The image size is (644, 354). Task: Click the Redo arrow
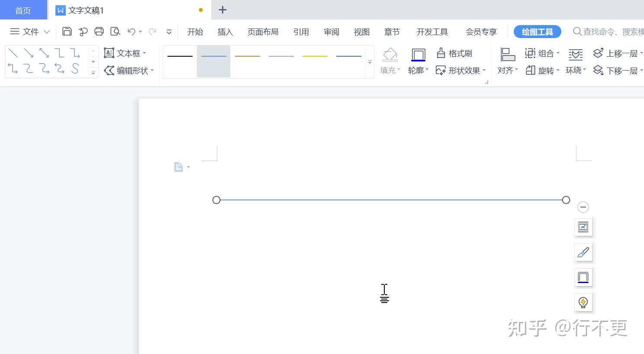tap(152, 31)
